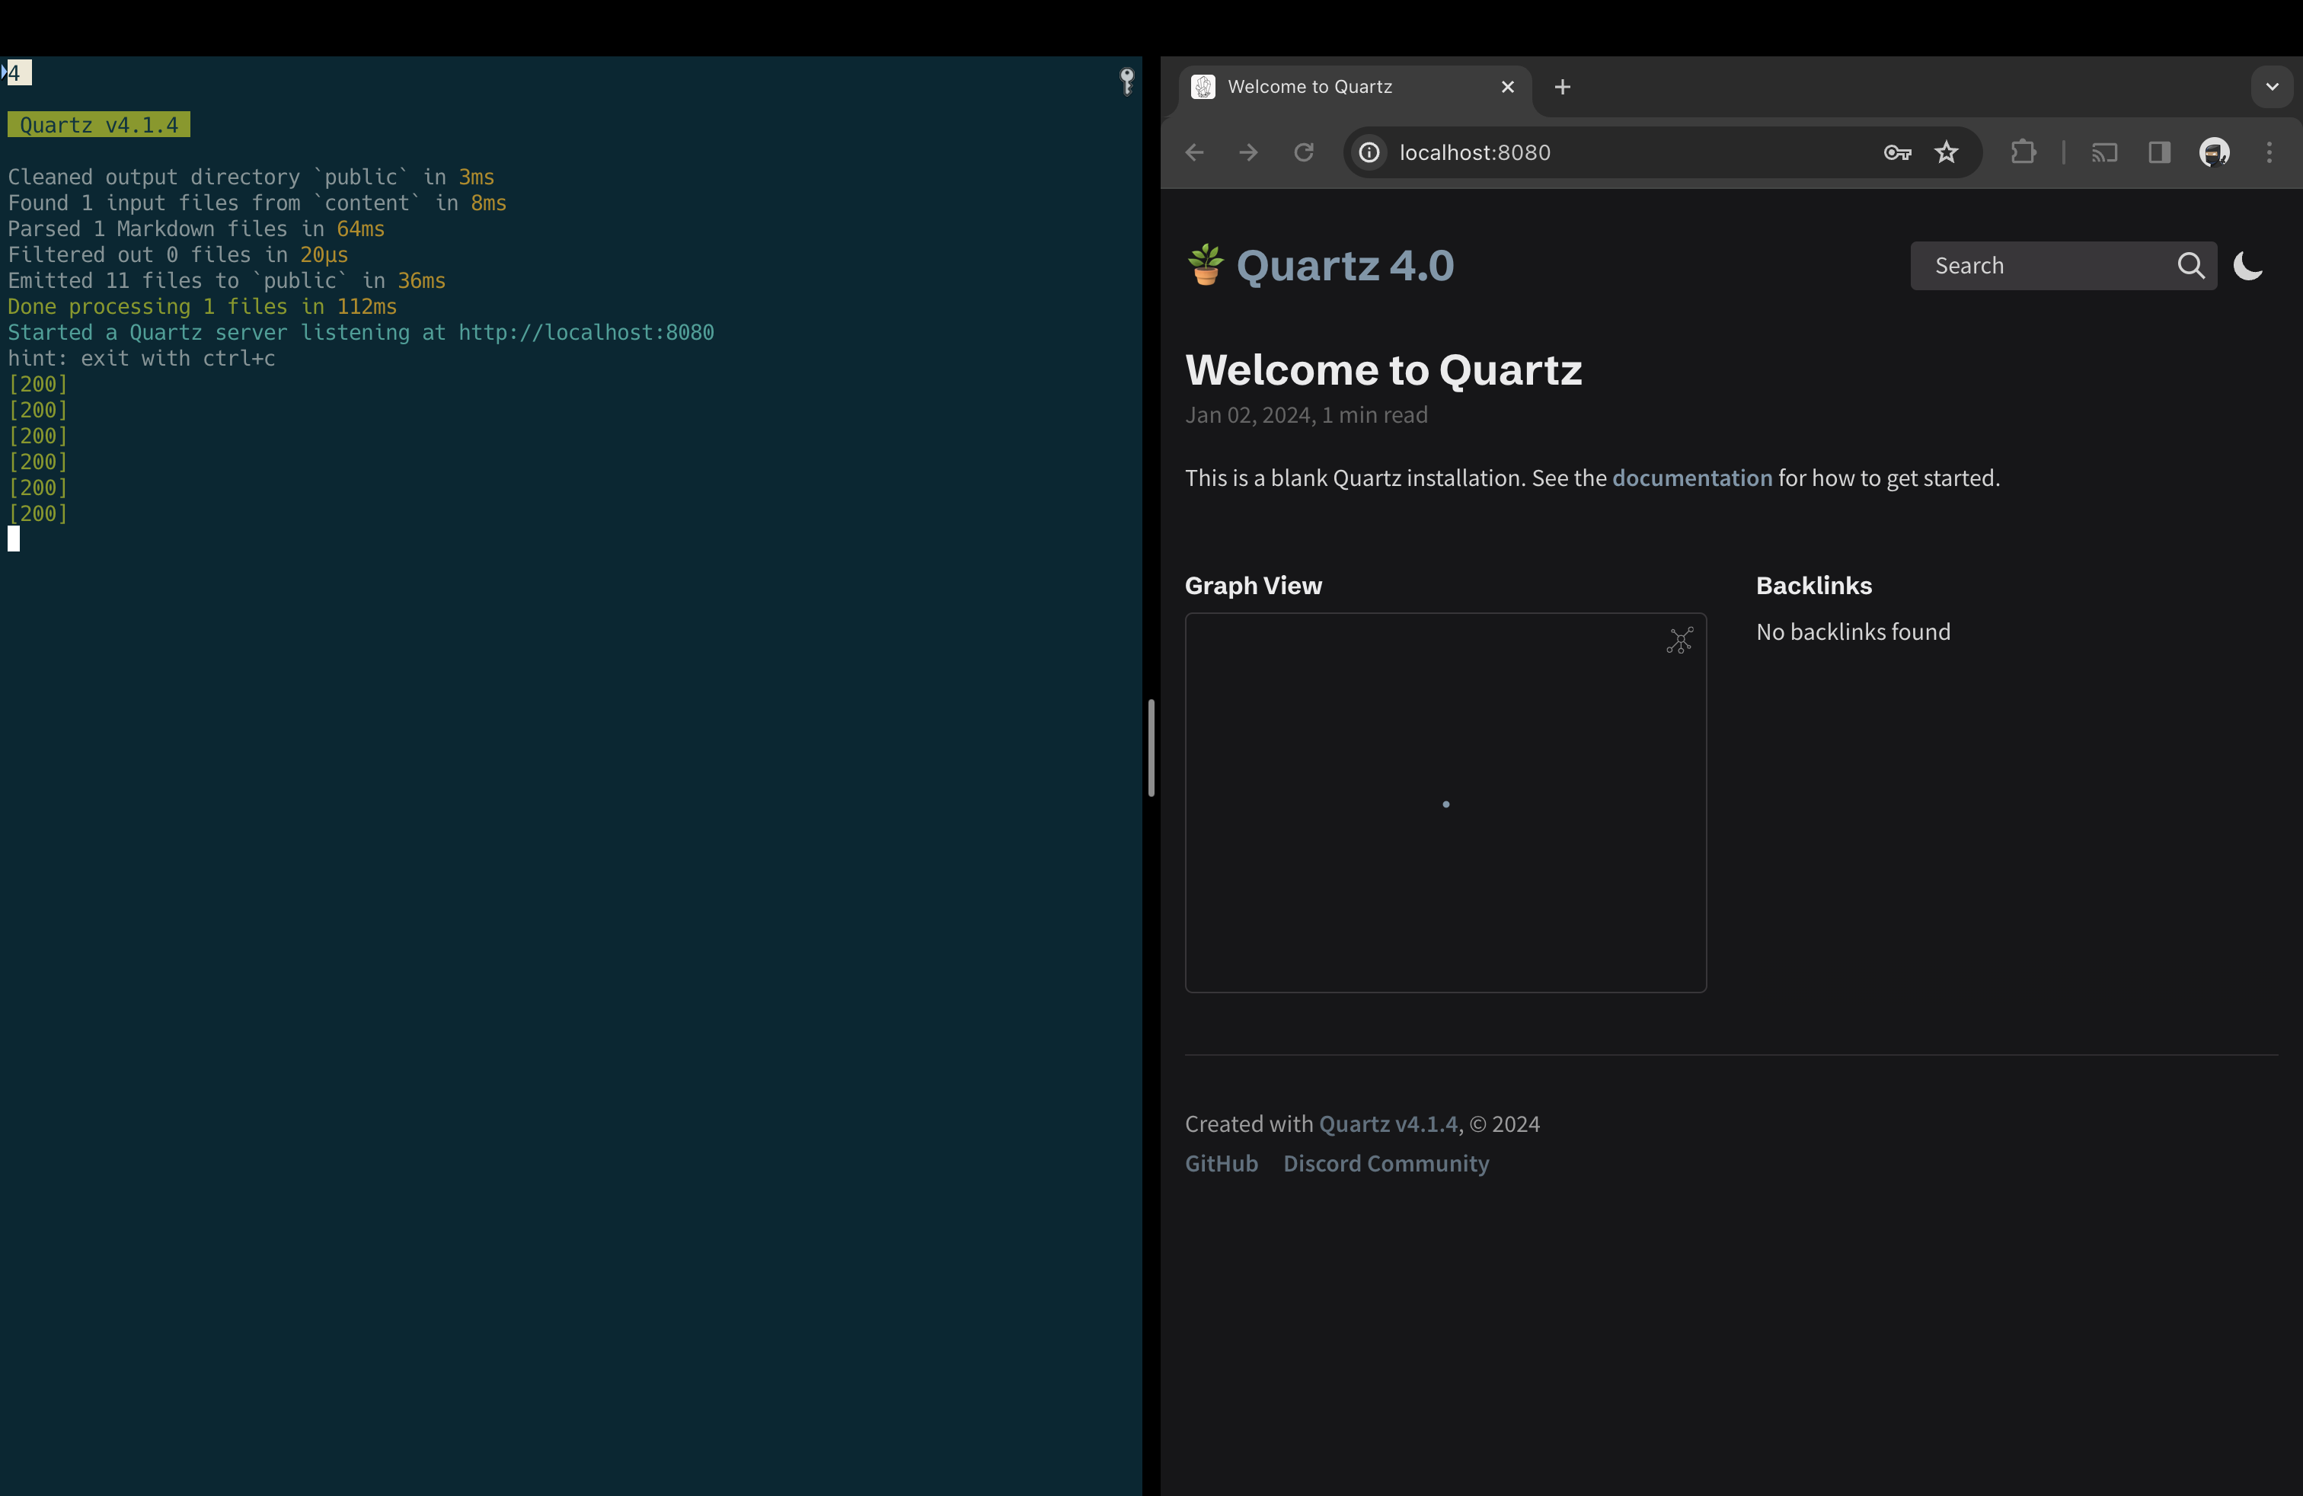2303x1496 pixels.
Task: Open the Chrome profile avatar
Action: coord(2214,152)
